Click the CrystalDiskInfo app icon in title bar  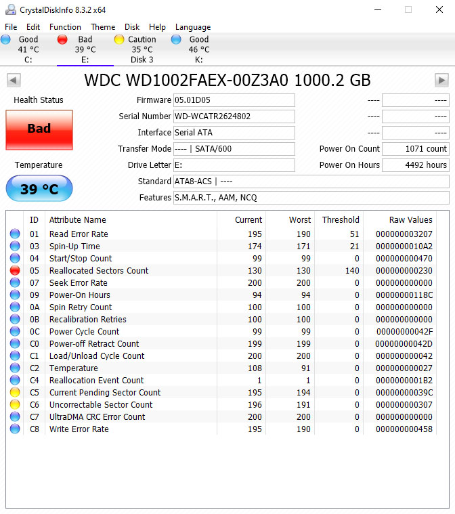click(10, 10)
